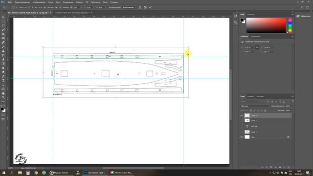Open the Color panel flyout menu
The image size is (313, 176).
tap(292, 15)
